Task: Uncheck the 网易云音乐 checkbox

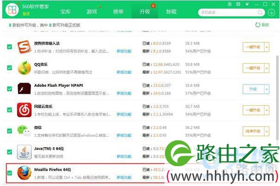Action: pyautogui.click(x=10, y=110)
